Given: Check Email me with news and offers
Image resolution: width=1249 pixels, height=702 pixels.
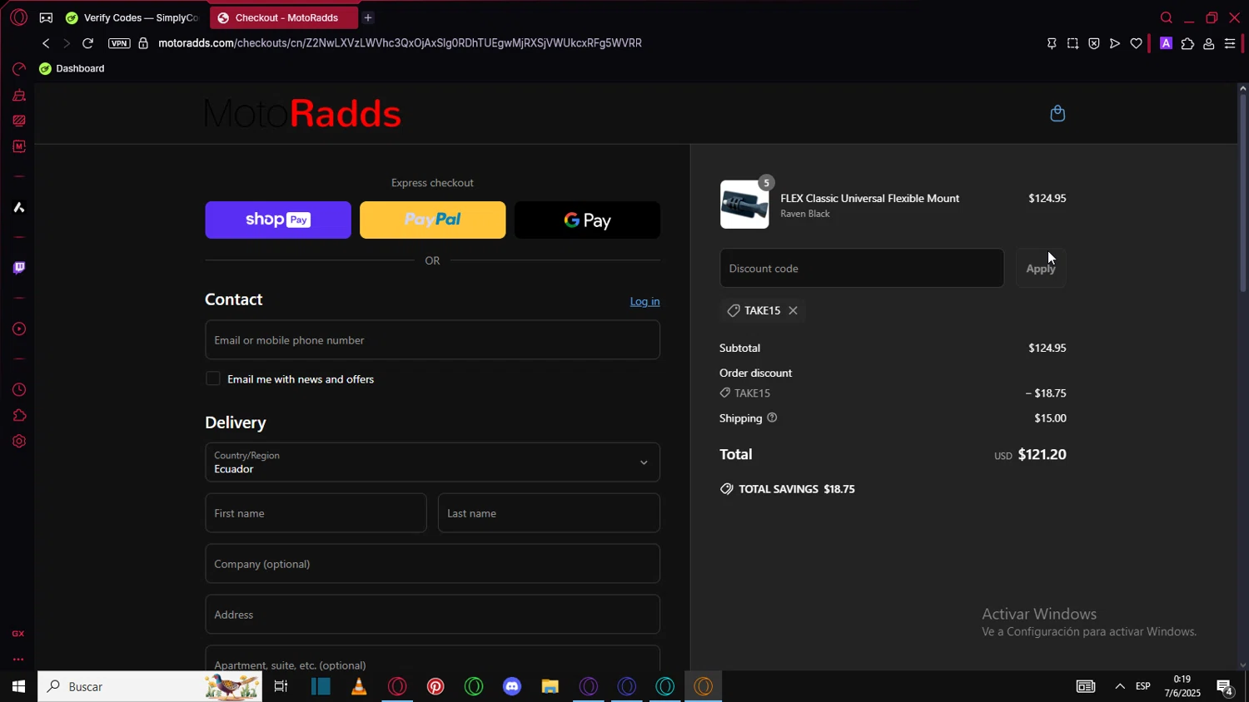Looking at the screenshot, I should (x=213, y=379).
